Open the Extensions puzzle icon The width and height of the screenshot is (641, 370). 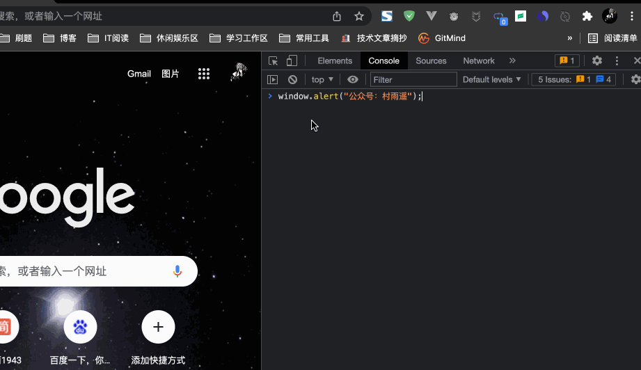coord(587,16)
